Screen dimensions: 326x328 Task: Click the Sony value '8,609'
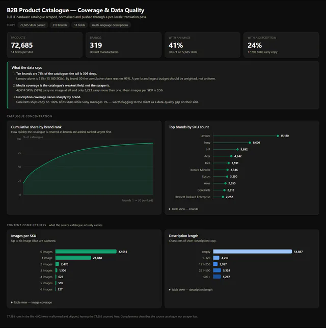pyautogui.click(x=256, y=143)
